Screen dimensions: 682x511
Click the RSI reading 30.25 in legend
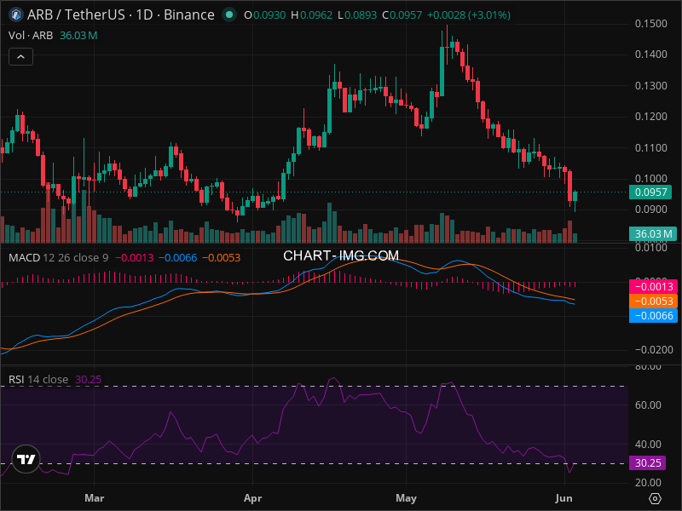89,379
